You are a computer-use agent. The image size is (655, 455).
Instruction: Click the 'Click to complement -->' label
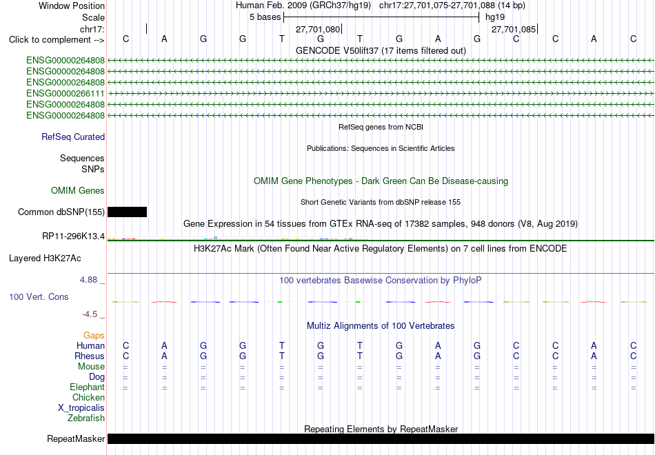coord(57,40)
